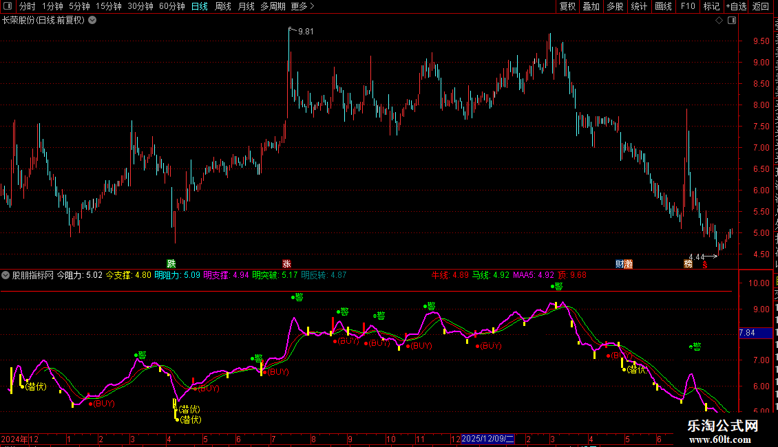Click the 明反转: 4.87 indicator value
Image resolution: width=778 pixels, height=447 pixels.
coord(324,275)
